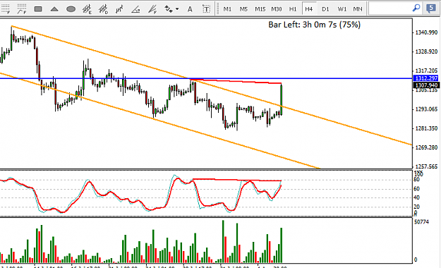Click the 50774 volume scale value
This screenshot has height=268, width=441.
click(421, 222)
